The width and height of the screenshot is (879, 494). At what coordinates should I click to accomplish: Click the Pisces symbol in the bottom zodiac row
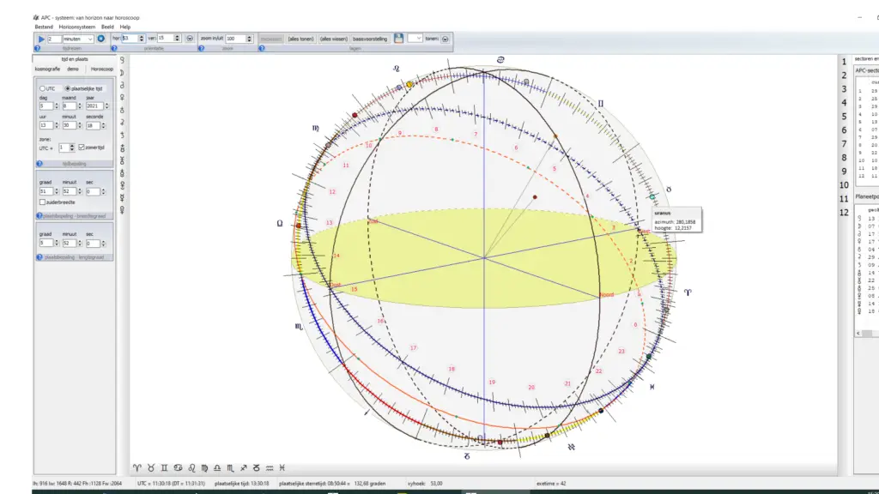tap(282, 467)
